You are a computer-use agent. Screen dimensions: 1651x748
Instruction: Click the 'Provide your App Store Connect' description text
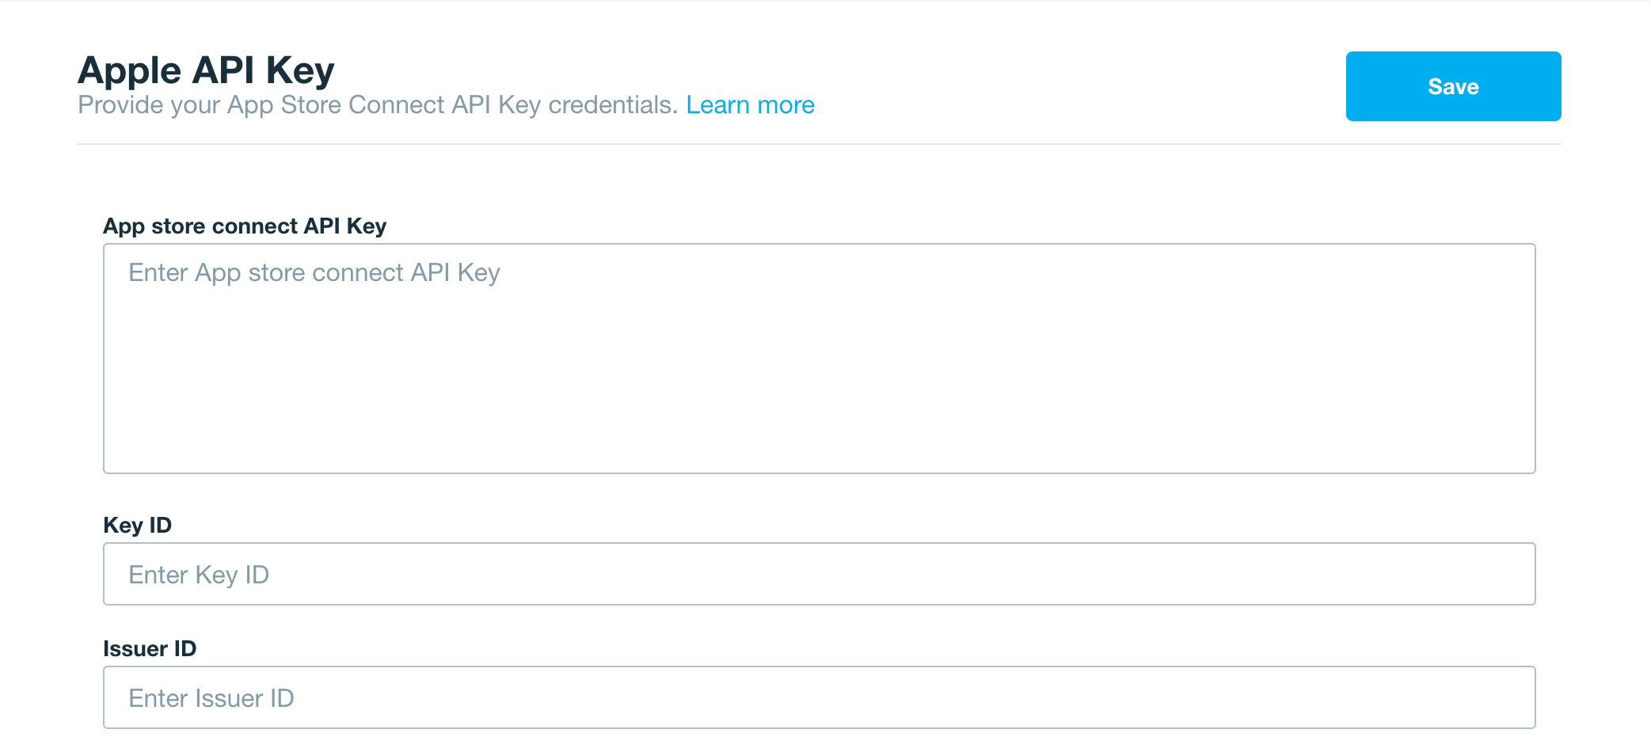[x=377, y=104]
